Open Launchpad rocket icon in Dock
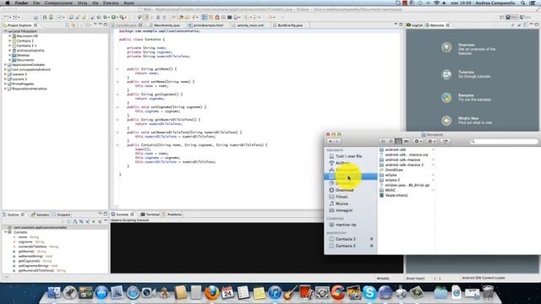 click(69, 293)
